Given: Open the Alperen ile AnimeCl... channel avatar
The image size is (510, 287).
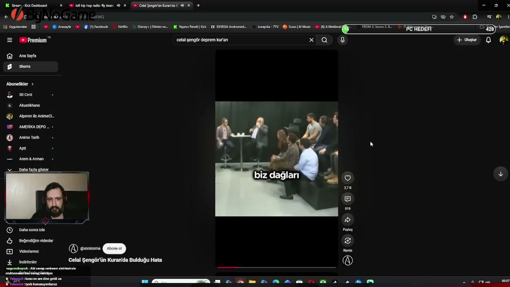Looking at the screenshot, I should (x=10, y=116).
